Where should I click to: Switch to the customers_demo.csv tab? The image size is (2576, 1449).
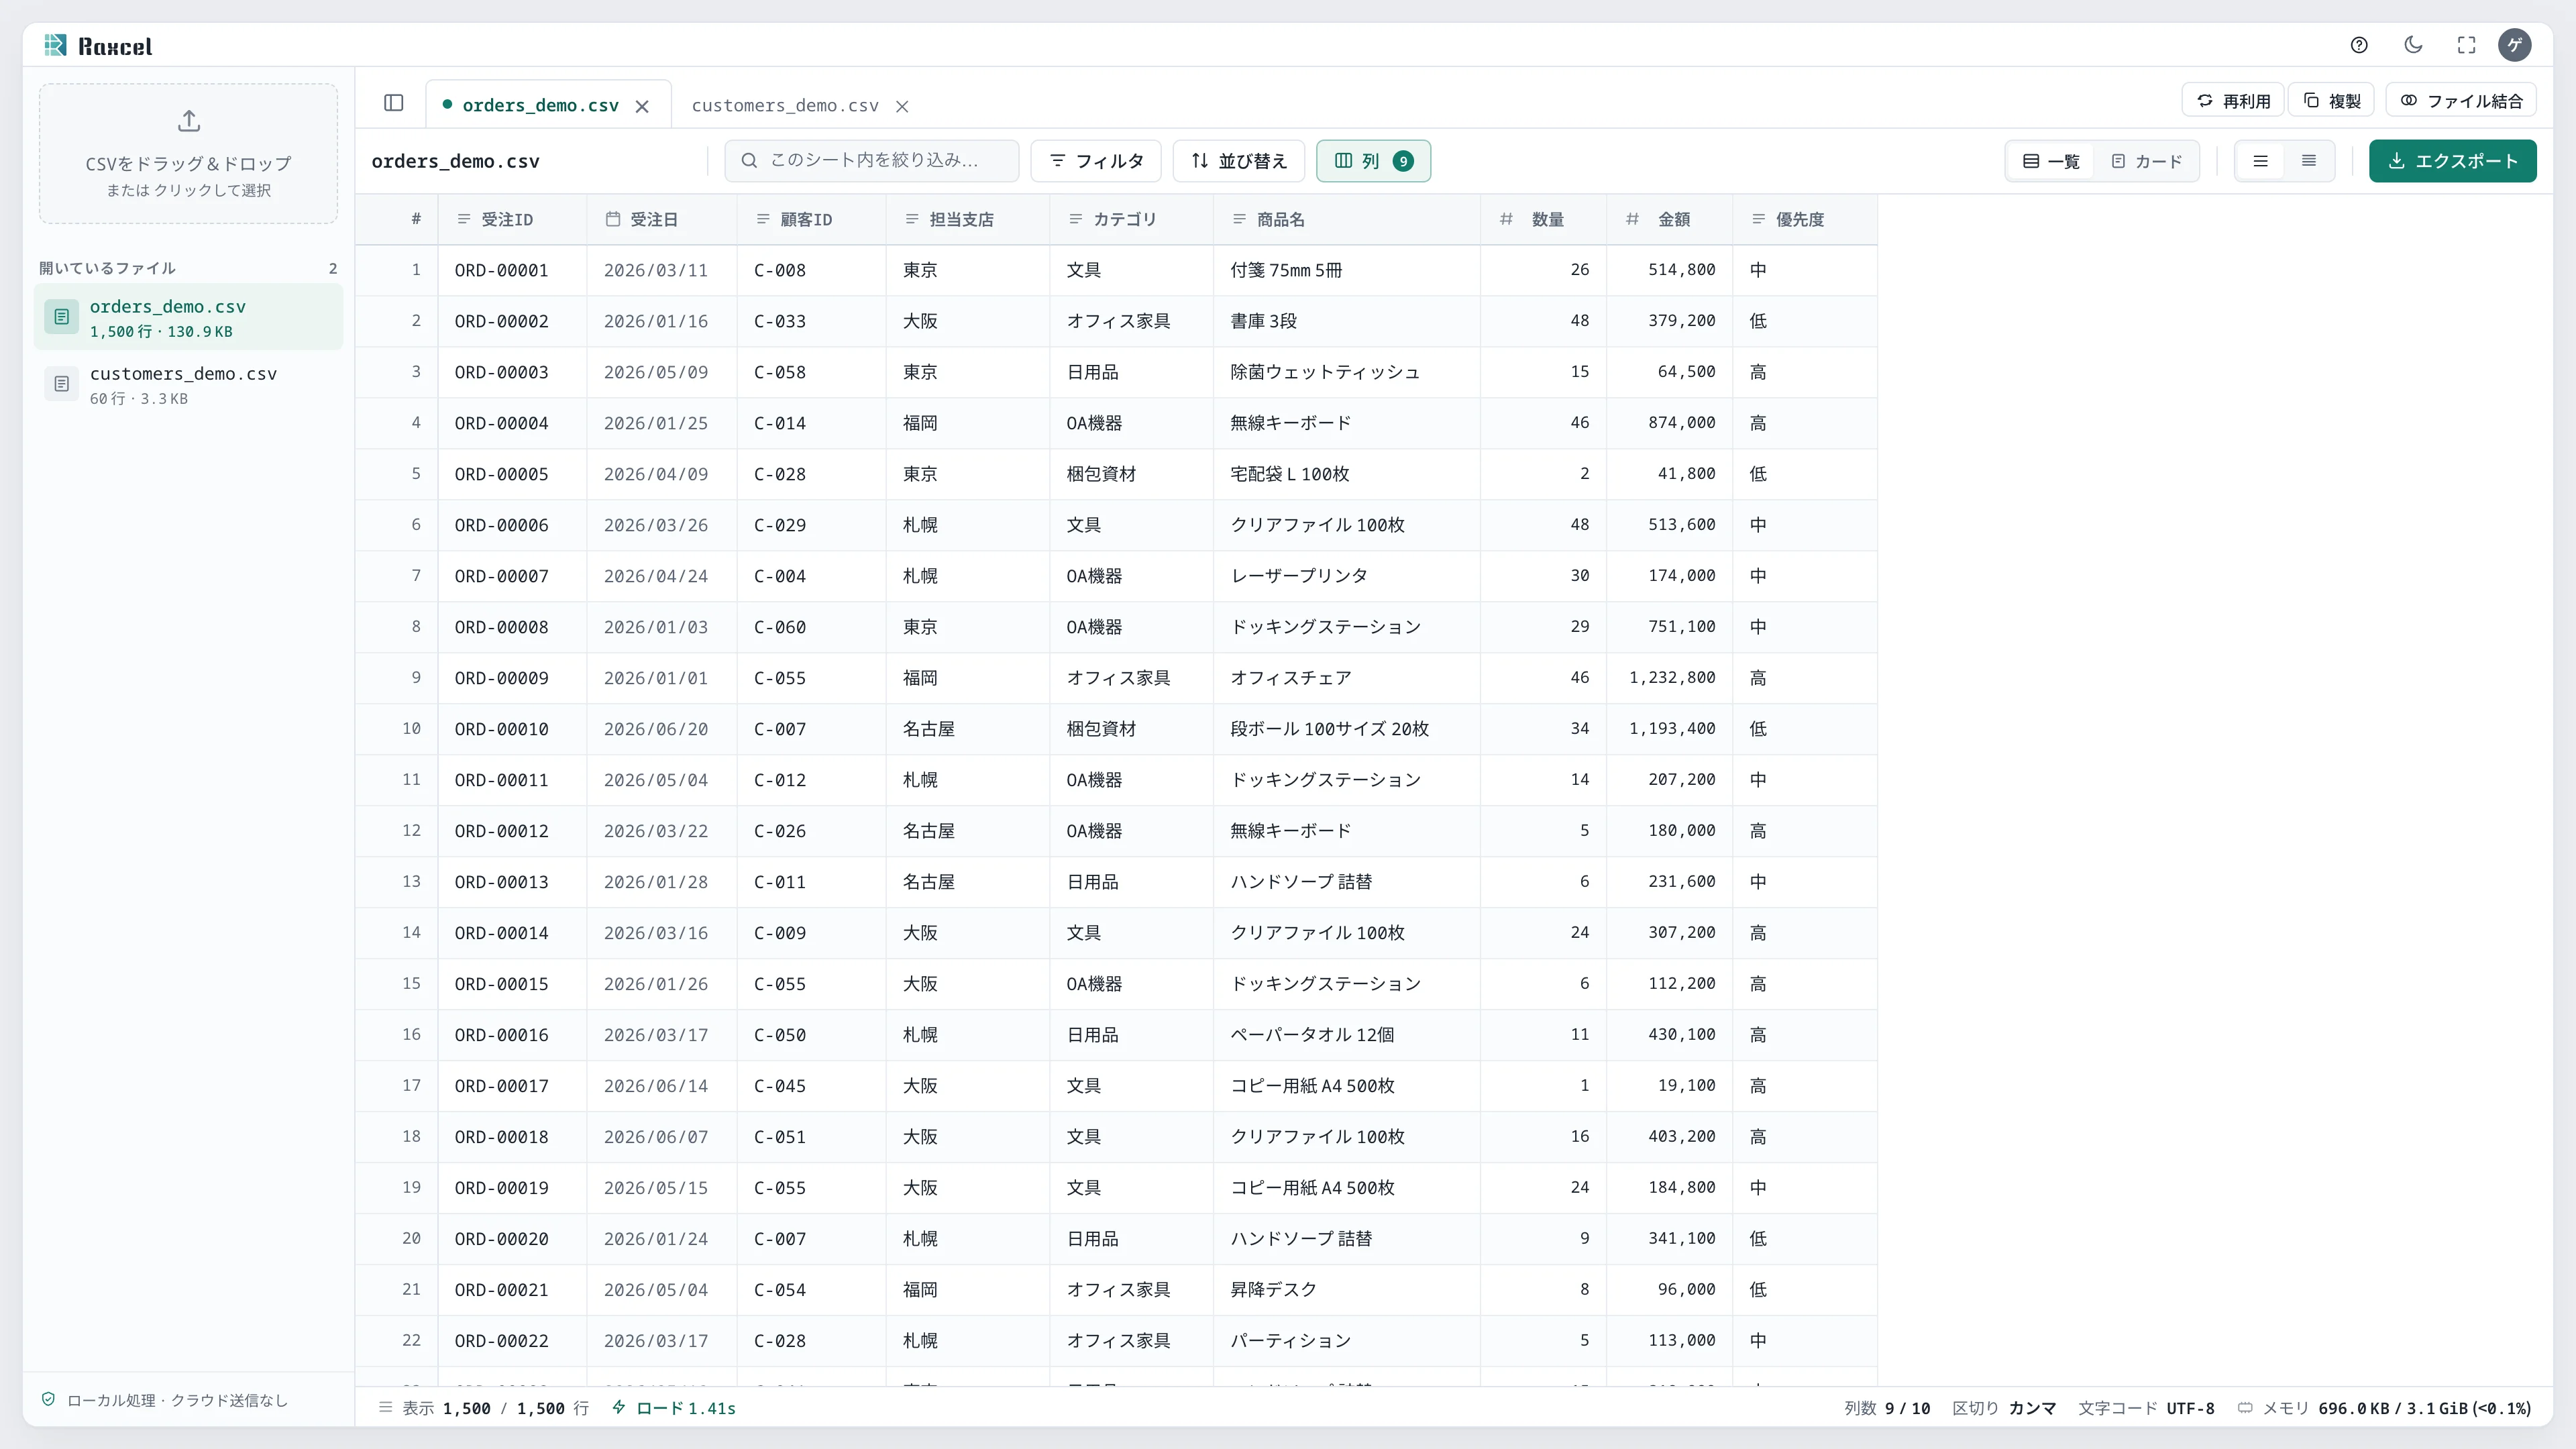point(785,105)
